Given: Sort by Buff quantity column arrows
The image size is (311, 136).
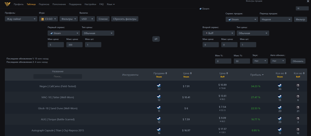Looking at the screenshot, I should 304,73.
